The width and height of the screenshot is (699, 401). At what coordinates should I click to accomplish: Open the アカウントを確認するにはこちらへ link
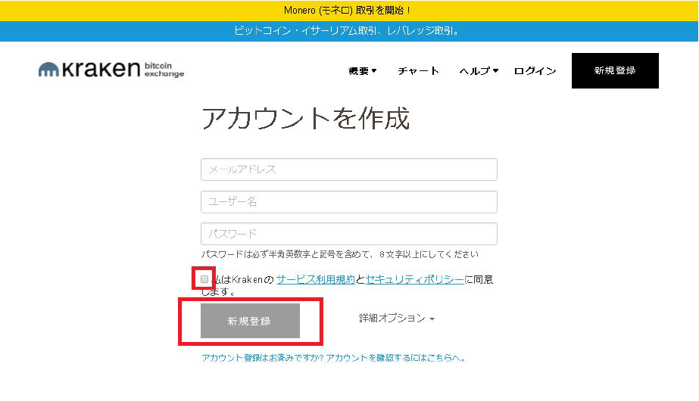click(333, 358)
